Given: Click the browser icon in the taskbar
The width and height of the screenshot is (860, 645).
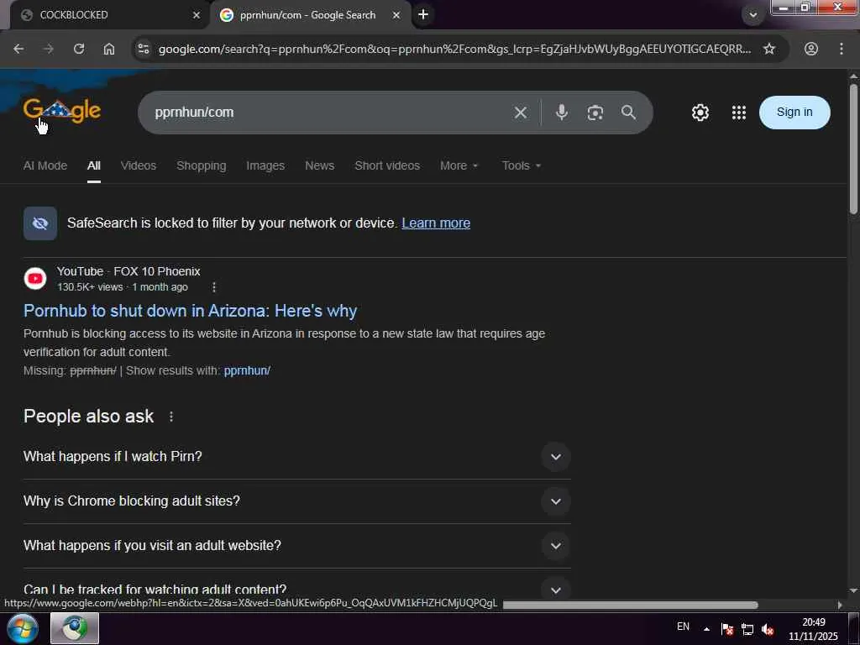Looking at the screenshot, I should click(x=75, y=628).
